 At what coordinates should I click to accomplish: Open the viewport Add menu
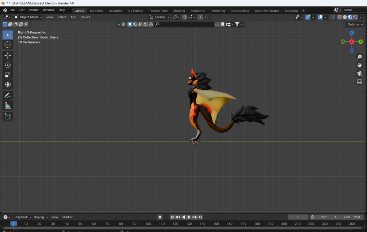(x=73, y=17)
